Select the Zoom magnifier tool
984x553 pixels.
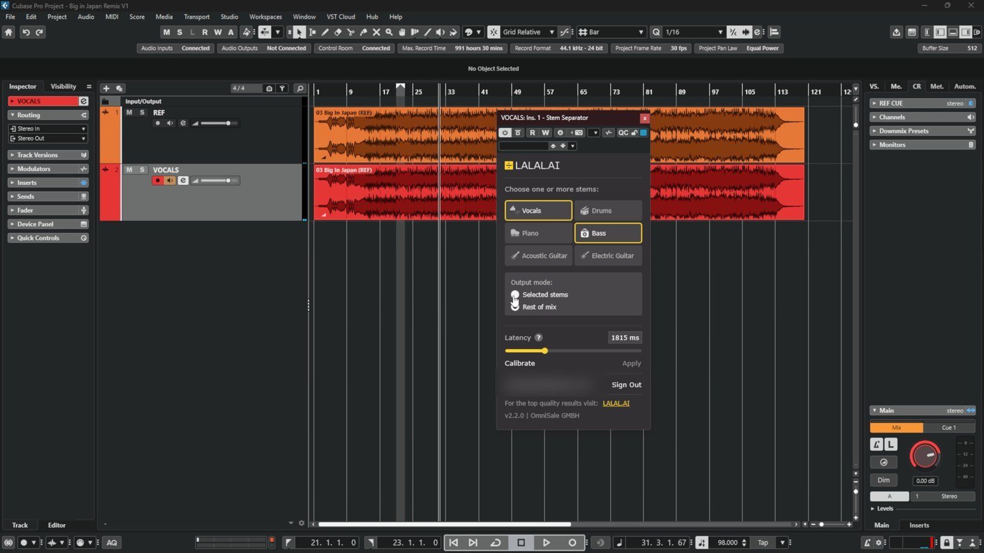pyautogui.click(x=389, y=32)
